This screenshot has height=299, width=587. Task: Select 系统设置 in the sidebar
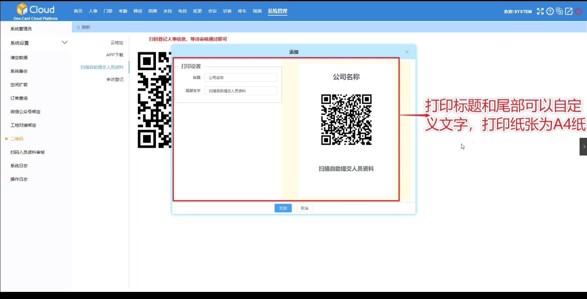click(19, 43)
